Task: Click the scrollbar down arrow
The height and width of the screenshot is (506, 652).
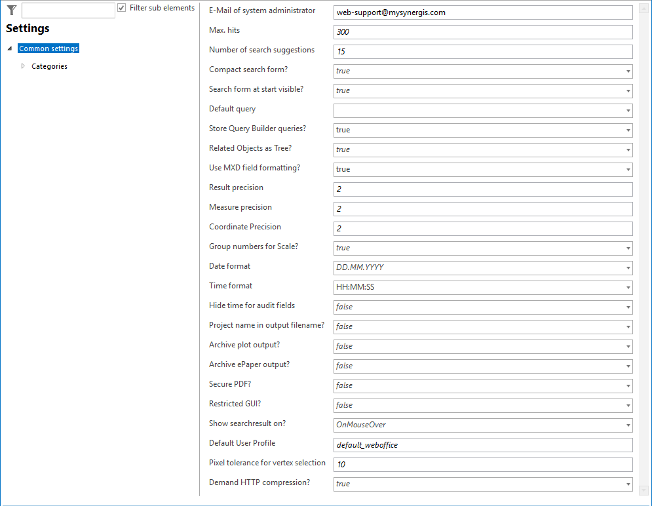Action: (644, 490)
